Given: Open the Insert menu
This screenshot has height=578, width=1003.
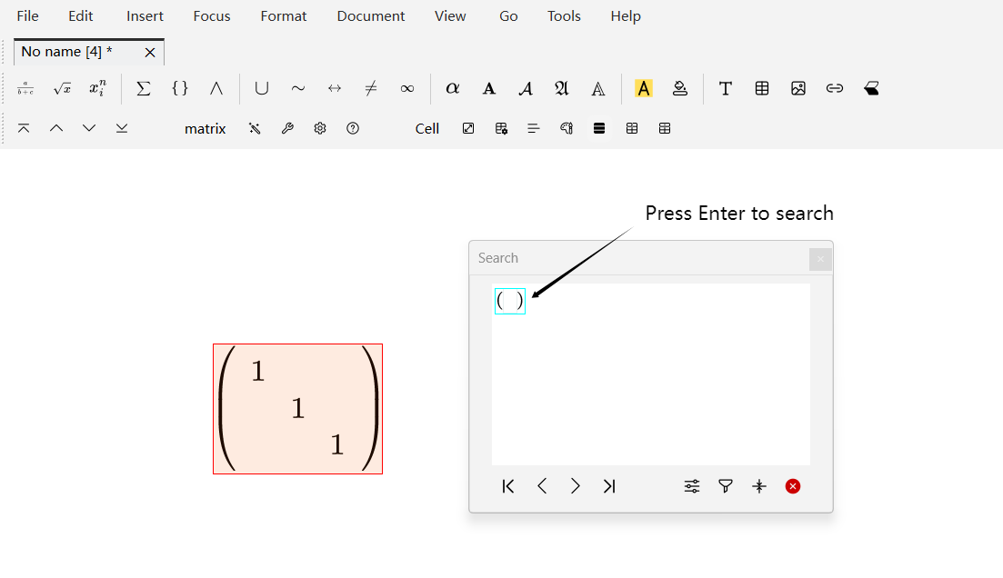Looking at the screenshot, I should point(145,16).
